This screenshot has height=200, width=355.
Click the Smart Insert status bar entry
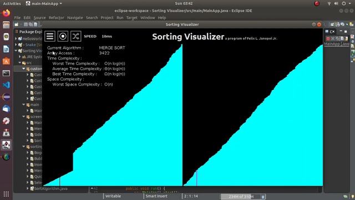(x=156, y=196)
